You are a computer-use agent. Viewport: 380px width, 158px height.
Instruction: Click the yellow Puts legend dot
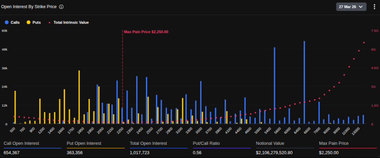point(28,22)
